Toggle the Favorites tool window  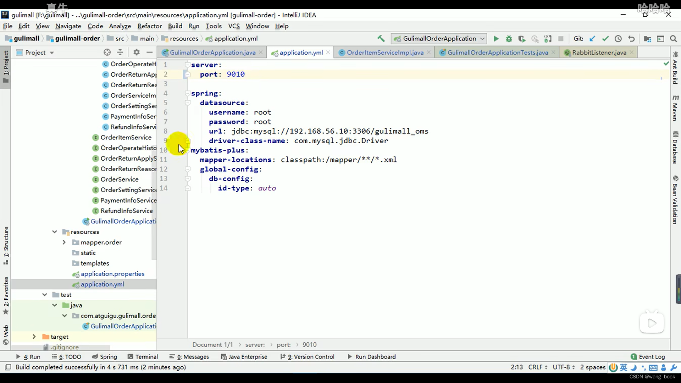click(6, 295)
